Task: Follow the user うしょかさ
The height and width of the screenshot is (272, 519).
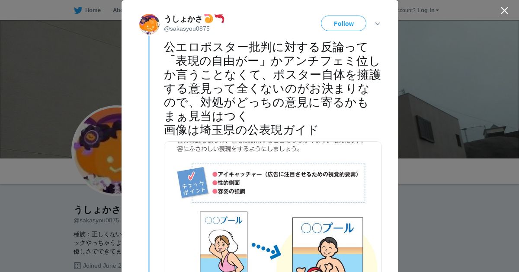Action: [x=343, y=23]
